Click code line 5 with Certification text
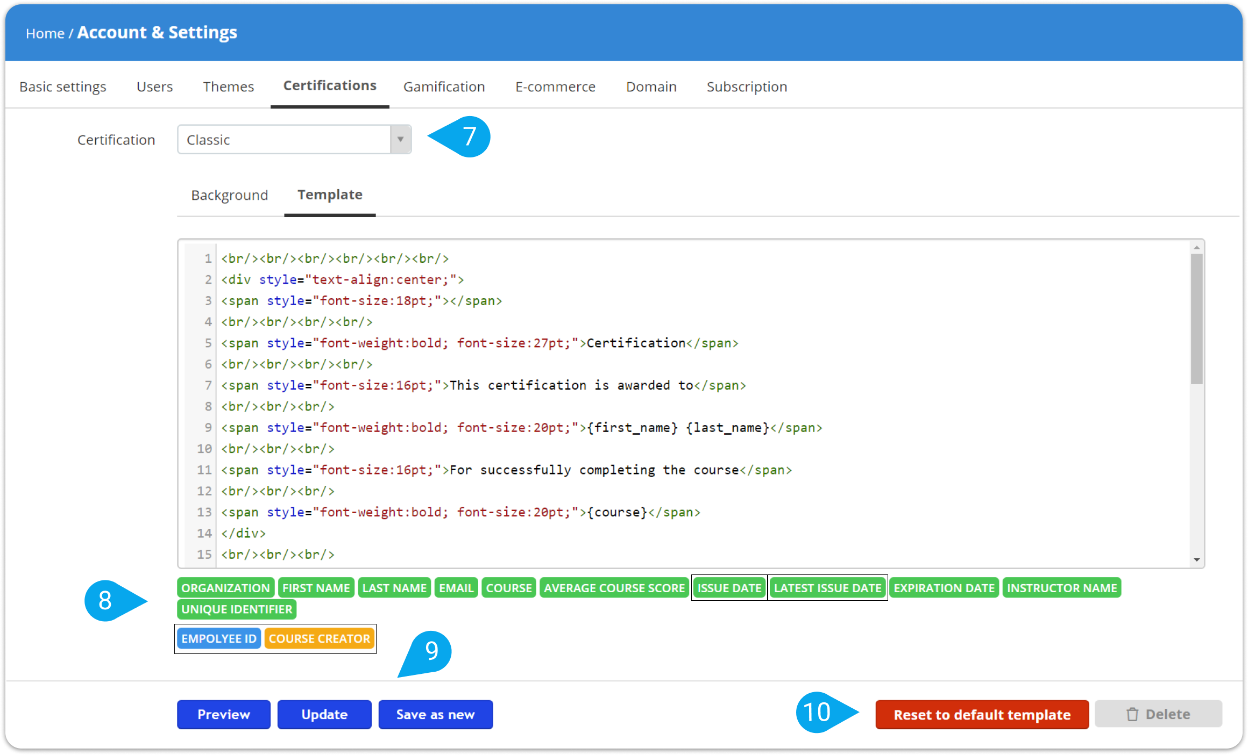The height and width of the screenshot is (755, 1248). pos(480,343)
